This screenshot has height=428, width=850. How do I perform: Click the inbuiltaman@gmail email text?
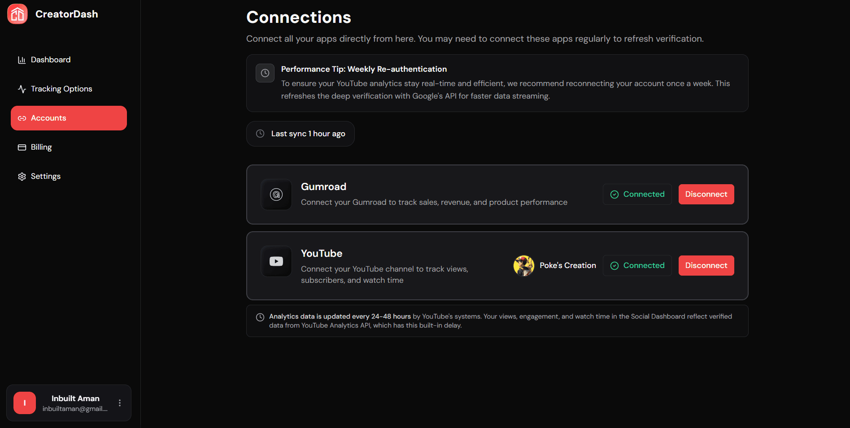coord(75,409)
